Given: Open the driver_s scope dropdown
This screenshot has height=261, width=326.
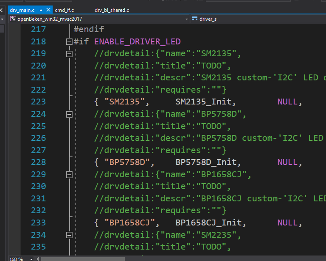Looking at the screenshot, I should pos(258,19).
